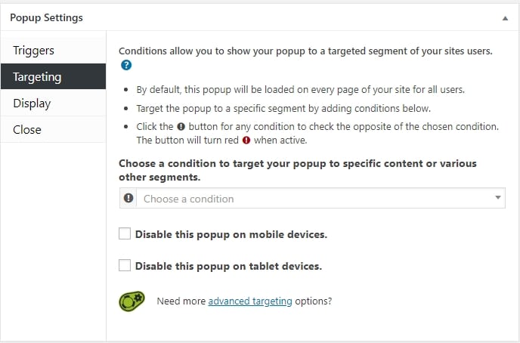
Task: Click the Popup Settings panel title
Action: coord(46,17)
